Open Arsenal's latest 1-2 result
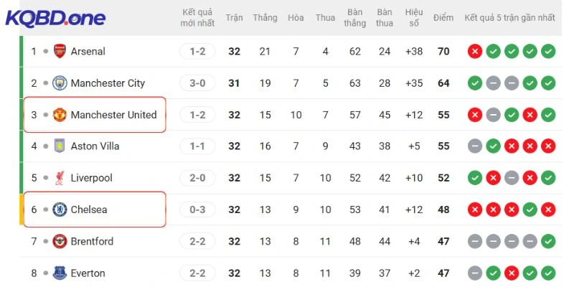The width and height of the screenshot is (574, 287). (x=197, y=52)
